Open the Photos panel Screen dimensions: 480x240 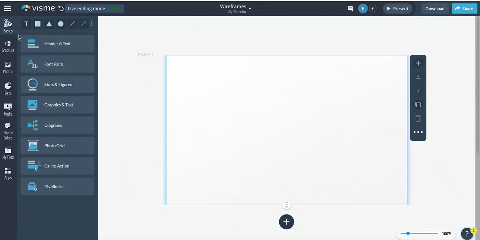click(8, 66)
